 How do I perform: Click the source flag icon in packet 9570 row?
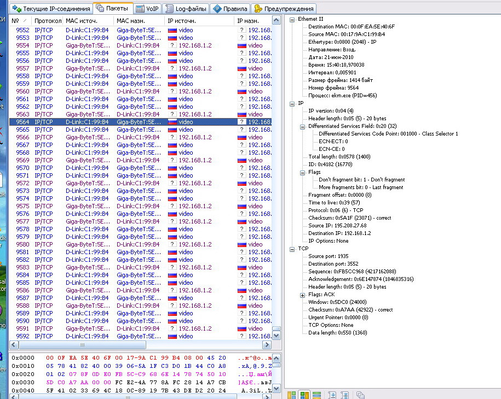(172, 168)
